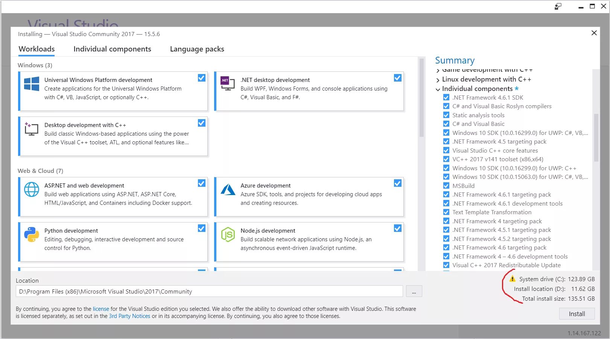
Task: Click the ASP.NET globe icon
Action: [32, 189]
